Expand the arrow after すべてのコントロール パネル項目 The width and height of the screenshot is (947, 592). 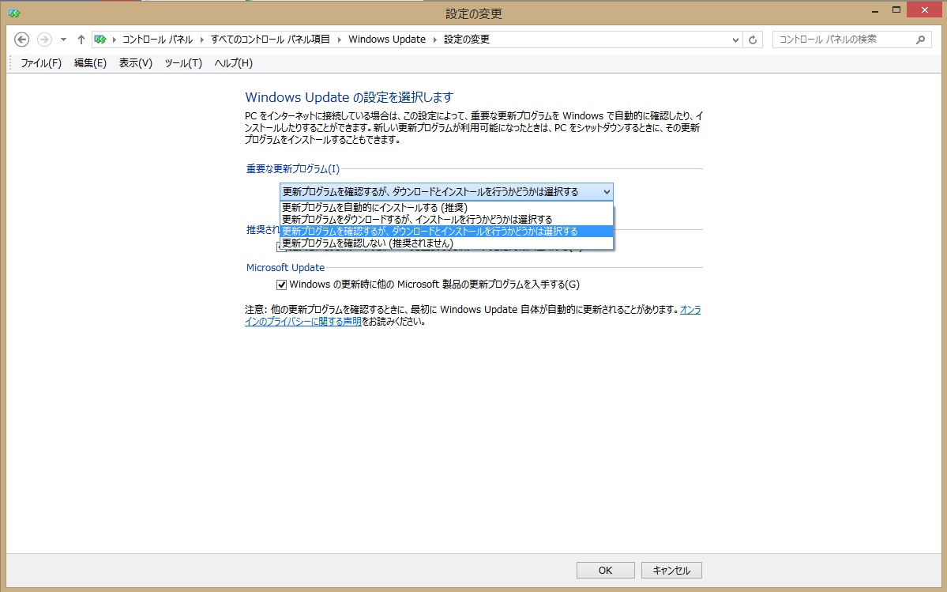pyautogui.click(x=340, y=40)
